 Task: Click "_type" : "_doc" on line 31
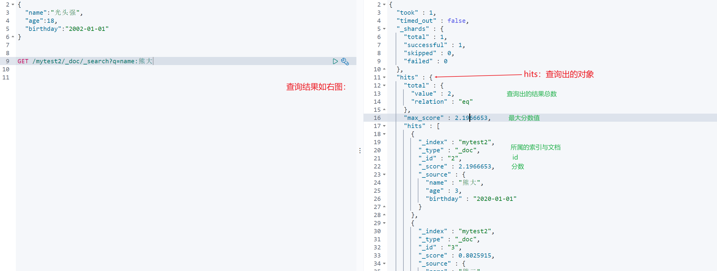tap(449, 239)
